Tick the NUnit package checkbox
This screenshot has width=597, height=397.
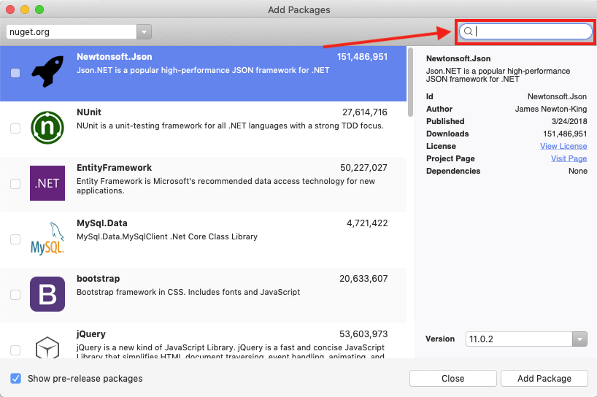(15, 128)
